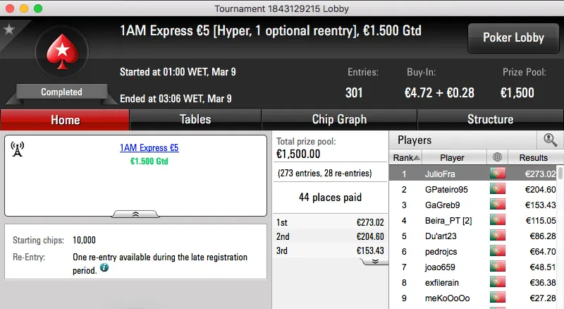Expand the tournament info panel chevron
The height and width of the screenshot is (309, 564).
click(135, 213)
